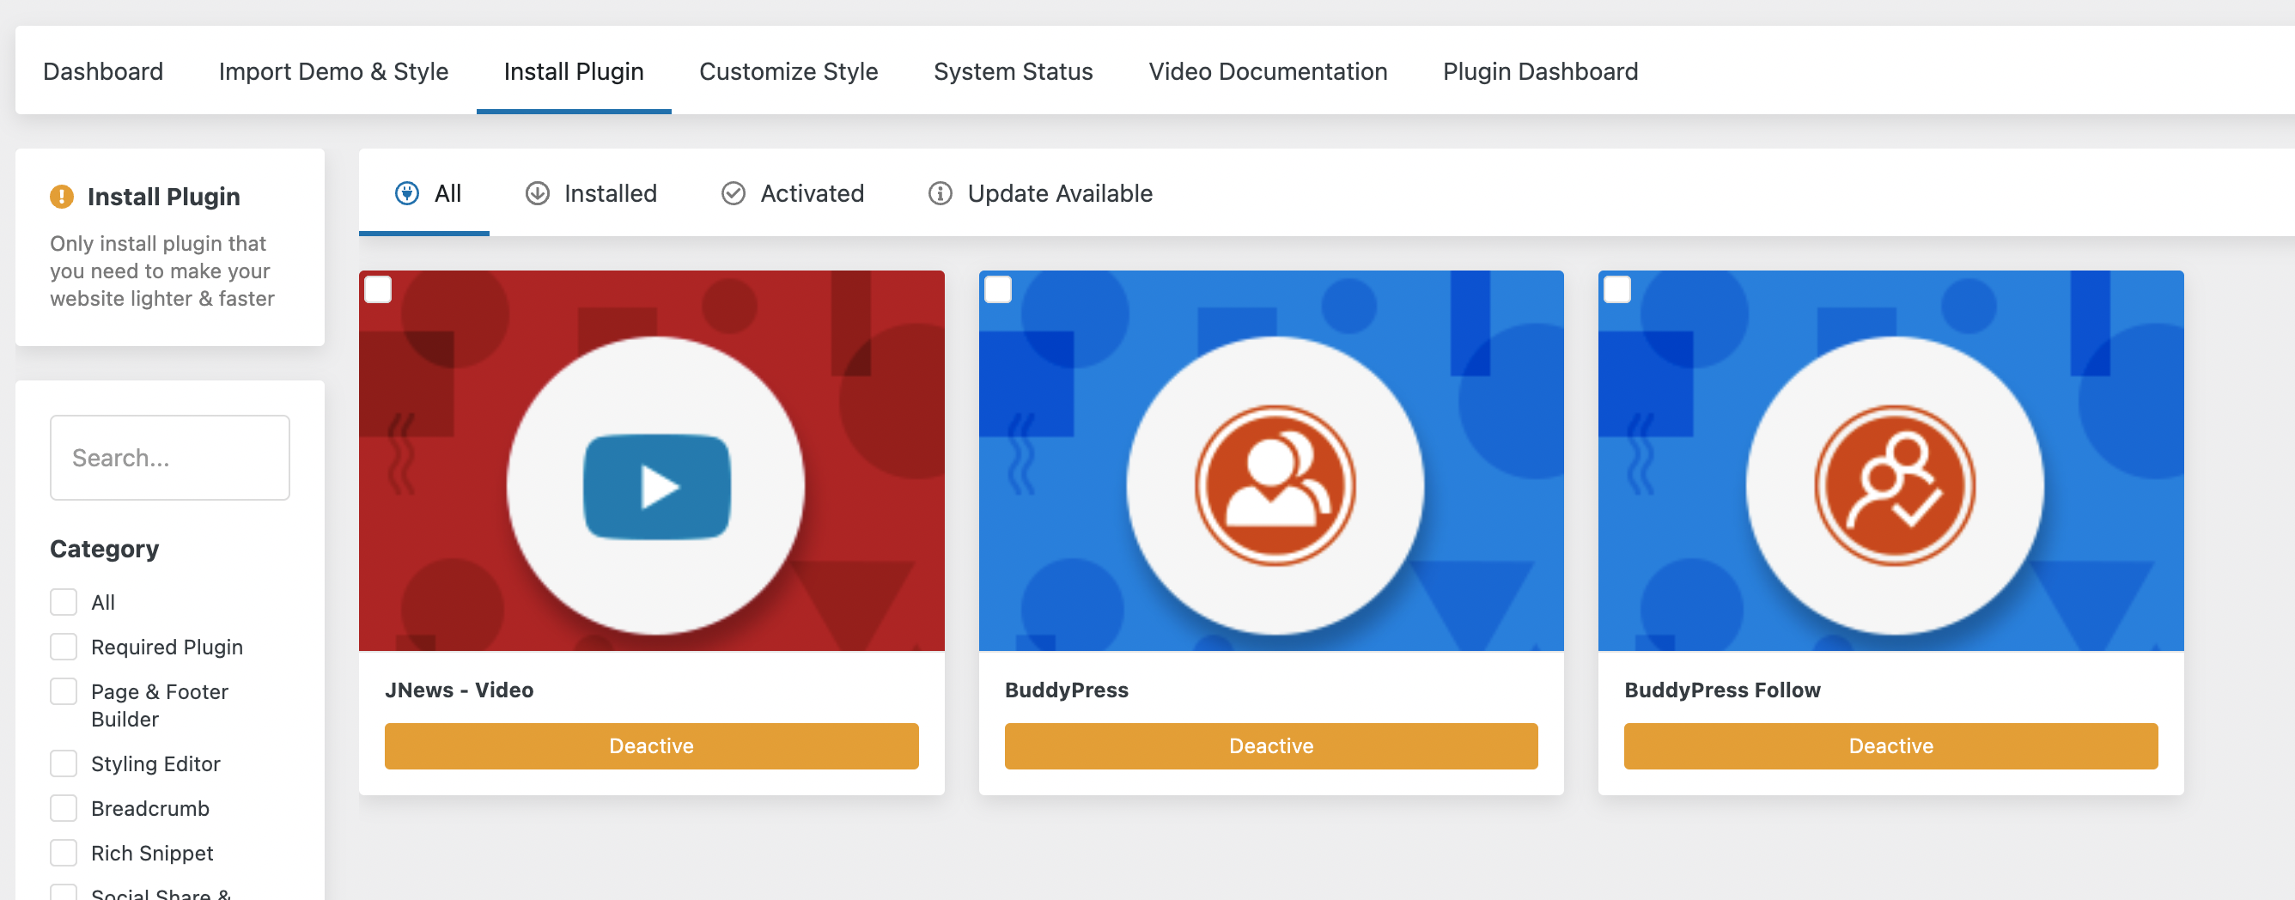This screenshot has width=2295, height=900.
Task: Tick the BuddyPress Follow card checkbox
Action: (1617, 289)
